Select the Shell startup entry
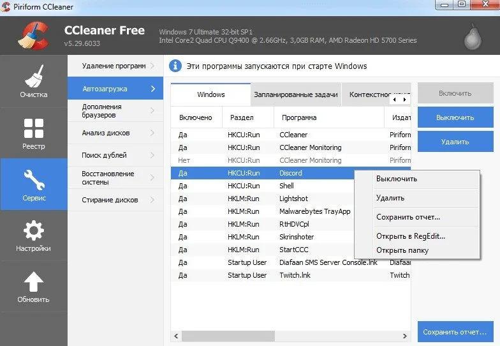 (263, 186)
